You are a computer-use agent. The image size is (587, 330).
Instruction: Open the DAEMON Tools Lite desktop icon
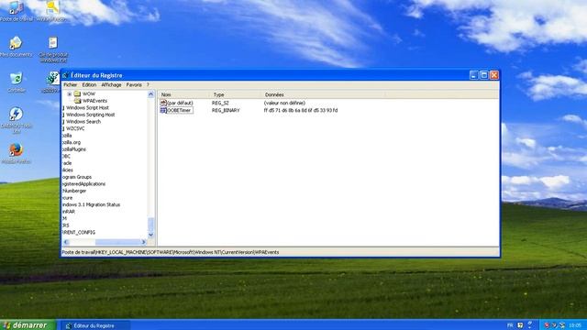click(x=17, y=114)
